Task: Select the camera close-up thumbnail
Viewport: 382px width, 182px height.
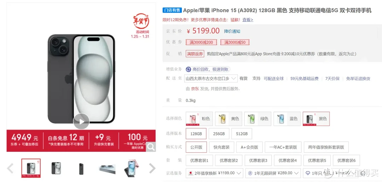Action: (107, 169)
